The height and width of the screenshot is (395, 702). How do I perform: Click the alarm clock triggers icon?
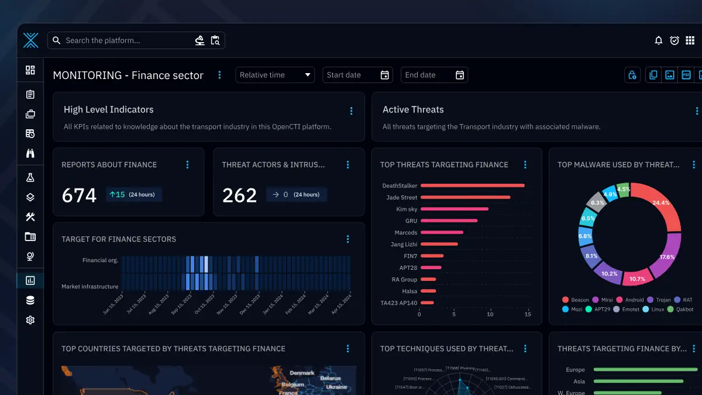point(675,40)
